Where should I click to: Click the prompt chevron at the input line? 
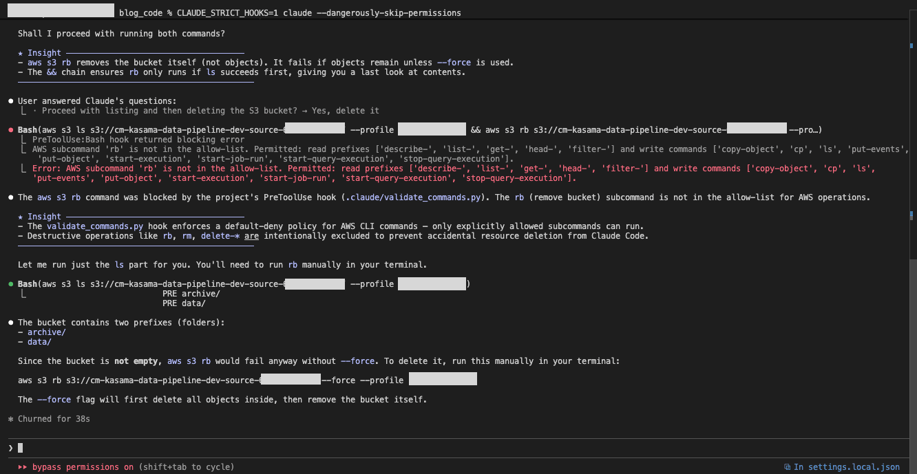tap(10, 448)
